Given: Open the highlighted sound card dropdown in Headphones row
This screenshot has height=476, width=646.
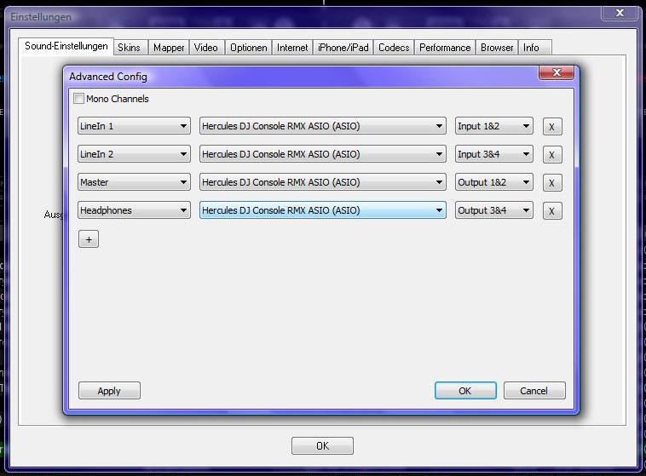Looking at the screenshot, I should tap(323, 210).
